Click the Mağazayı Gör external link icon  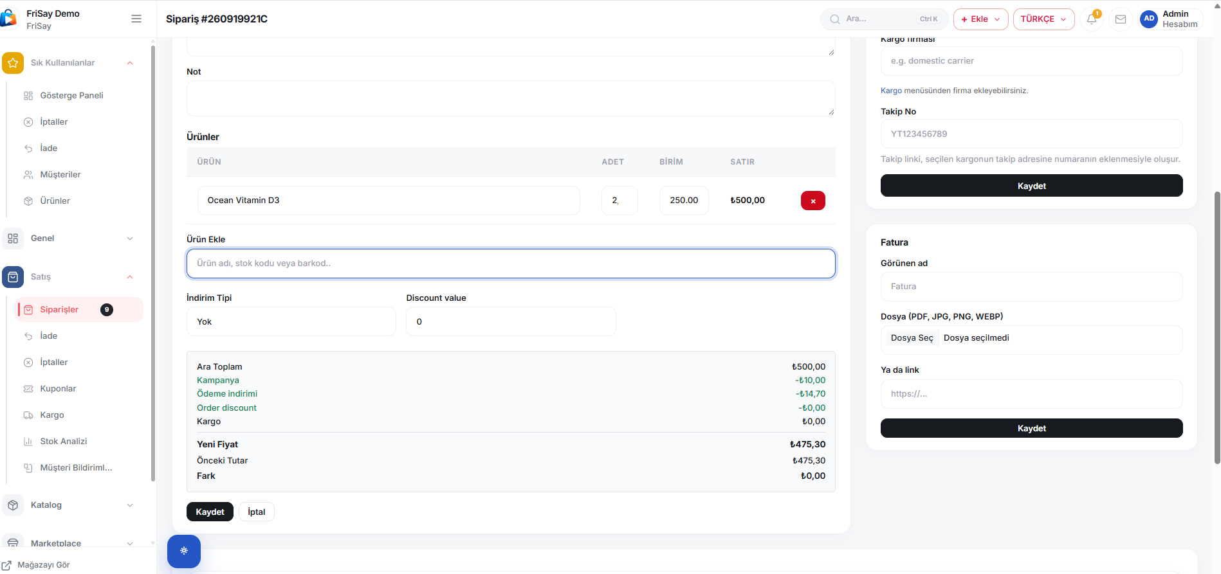pyautogui.click(x=6, y=565)
